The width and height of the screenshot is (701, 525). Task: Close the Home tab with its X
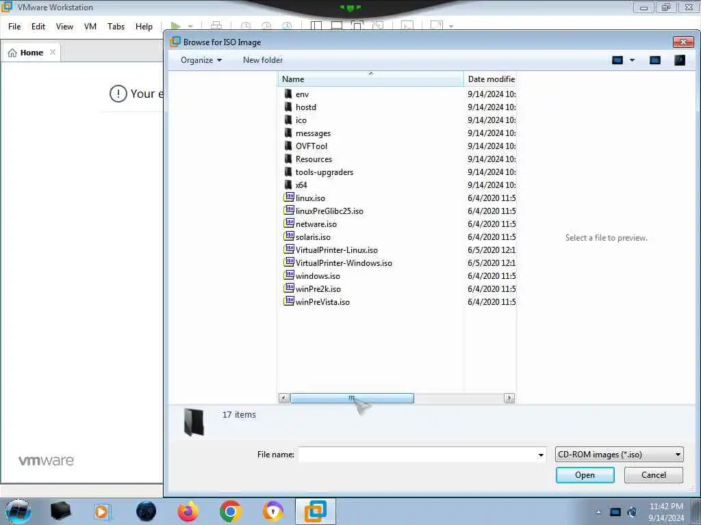53,52
